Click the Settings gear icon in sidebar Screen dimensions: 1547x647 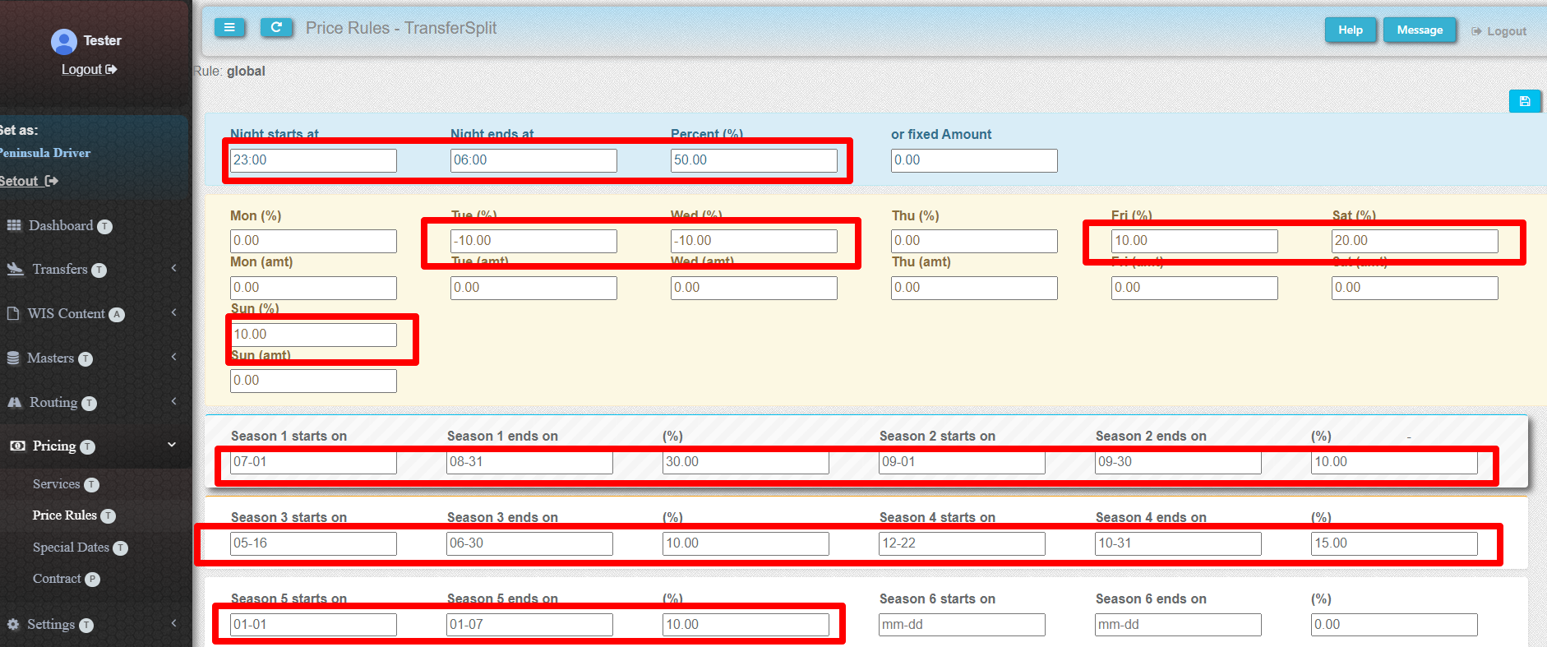pyautogui.click(x=13, y=624)
